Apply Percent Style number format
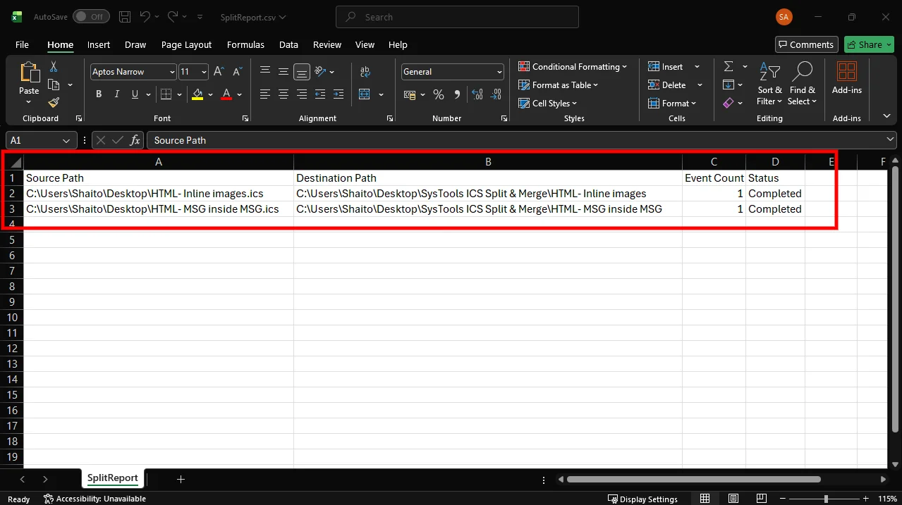 coord(439,94)
